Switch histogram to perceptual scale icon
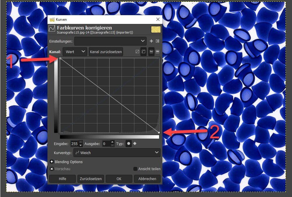This screenshot has width=292, height=197. [x=144, y=52]
